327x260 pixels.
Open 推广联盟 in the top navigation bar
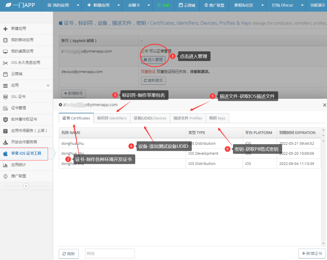214,5
